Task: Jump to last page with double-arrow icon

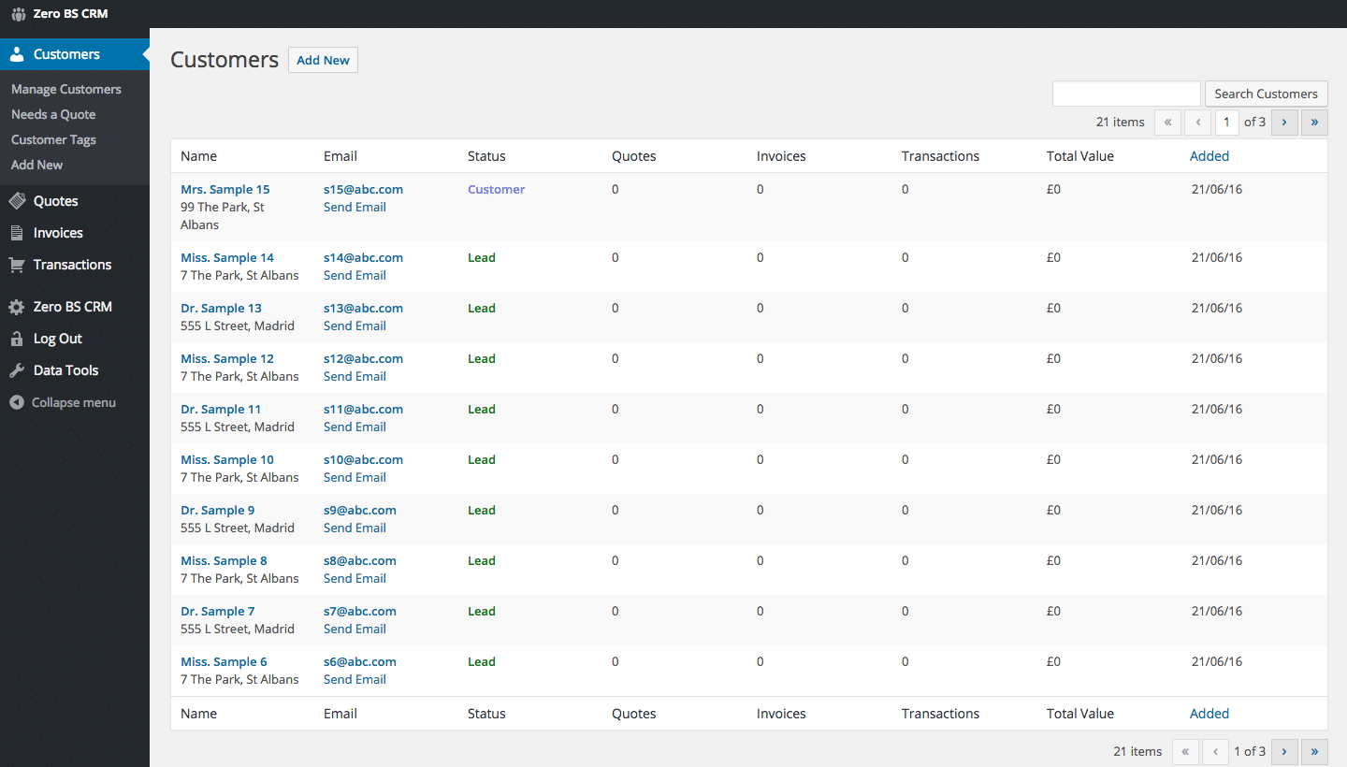Action: pyautogui.click(x=1314, y=122)
